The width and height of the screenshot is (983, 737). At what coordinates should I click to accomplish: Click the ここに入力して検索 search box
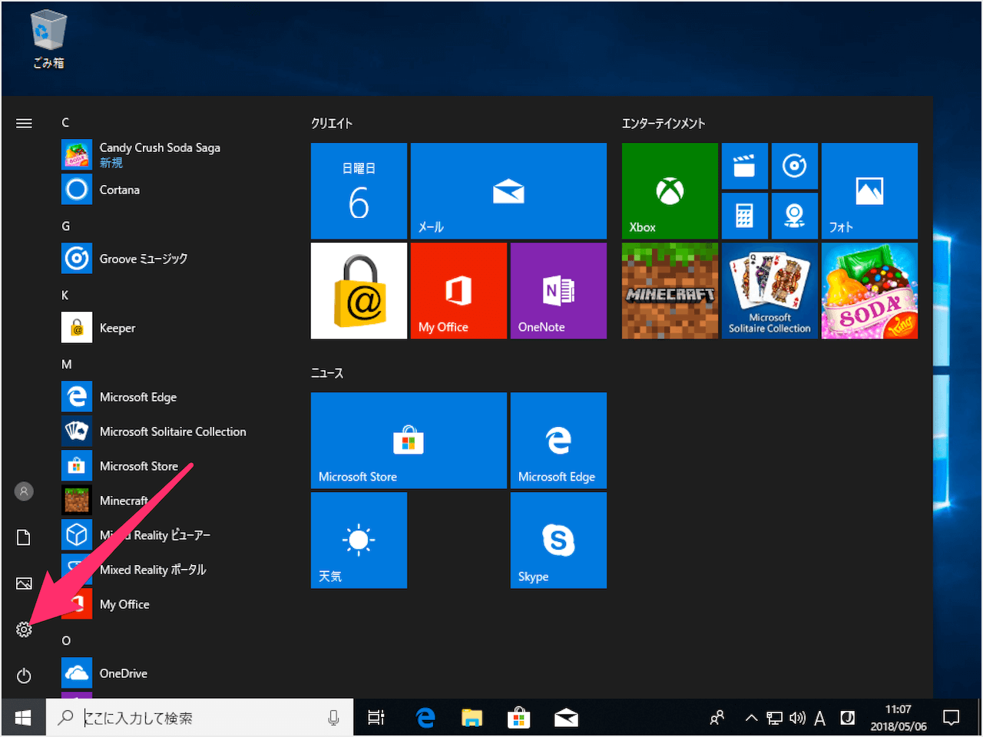pyautogui.click(x=200, y=718)
